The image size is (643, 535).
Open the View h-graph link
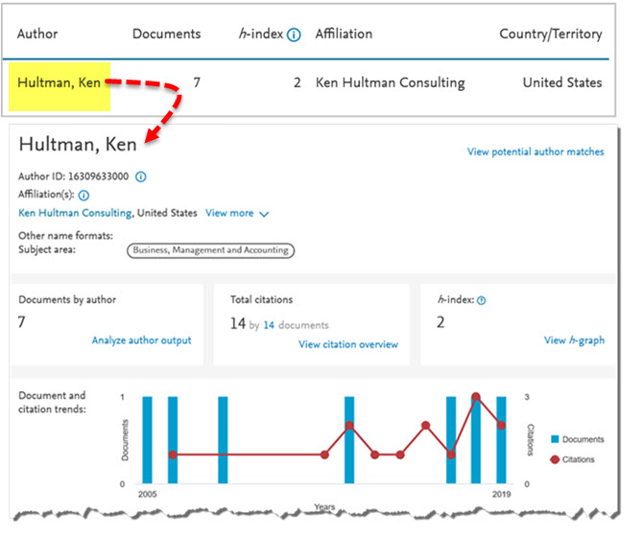(x=574, y=340)
